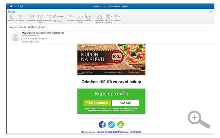Click the green Kód kupónu button
The height and width of the screenshot is (138, 220).
97,103
